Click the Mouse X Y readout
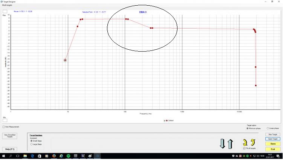The height and width of the screenshot is (160, 283). pyautogui.click(x=23, y=11)
